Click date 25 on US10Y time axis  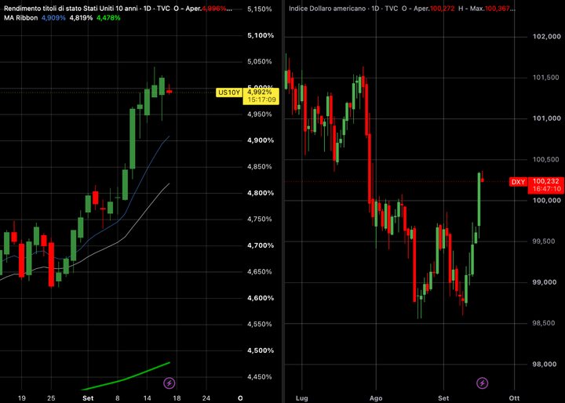pyautogui.click(x=51, y=398)
